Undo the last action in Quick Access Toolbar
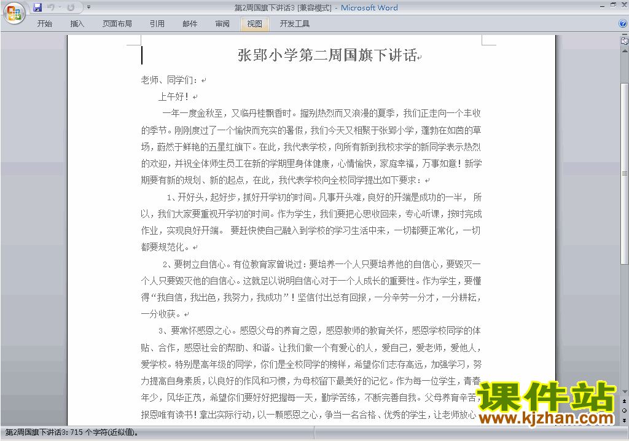 [50, 7]
